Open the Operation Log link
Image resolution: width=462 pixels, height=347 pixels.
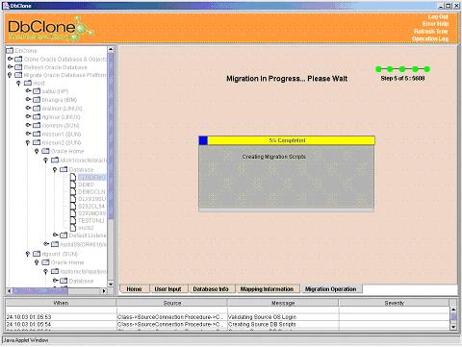(430, 38)
